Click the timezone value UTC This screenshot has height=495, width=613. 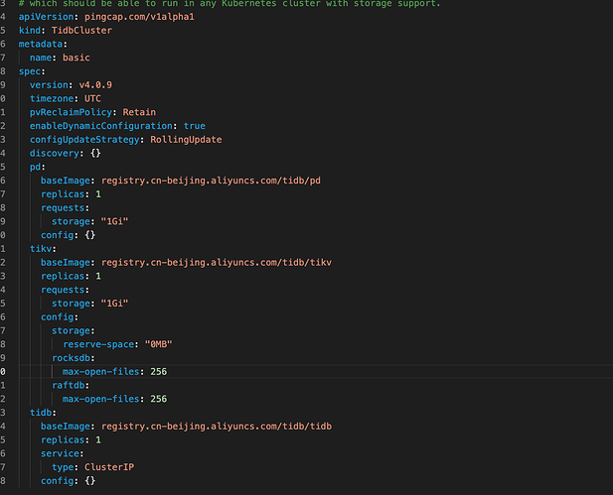click(x=92, y=99)
